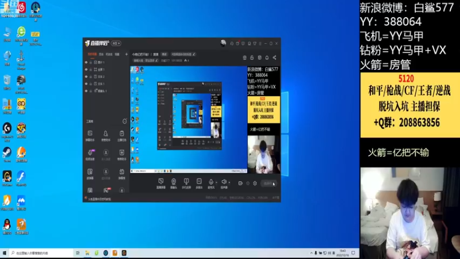Image resolution: width=460 pixels, height=259 pixels.
Task: Hide the 文本1 source layer
Action: pos(86,83)
